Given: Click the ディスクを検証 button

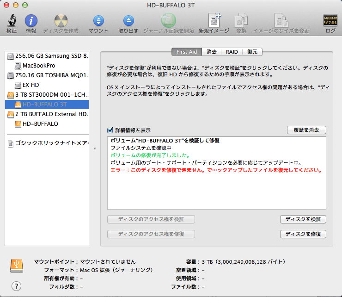Looking at the screenshot, I should pos(303,219).
